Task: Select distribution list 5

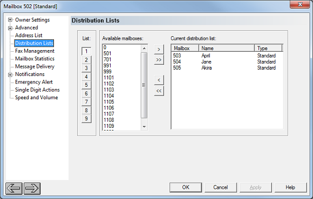Action: coord(86,85)
